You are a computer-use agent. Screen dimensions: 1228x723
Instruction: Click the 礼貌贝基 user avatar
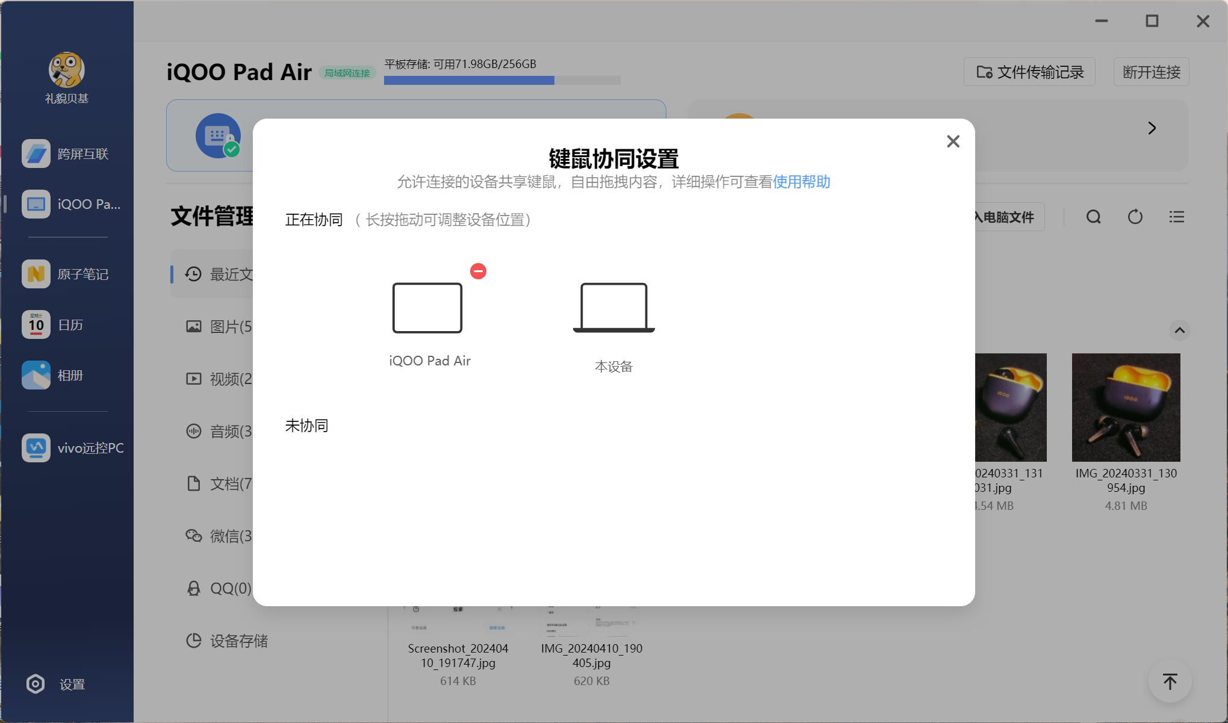[x=66, y=70]
